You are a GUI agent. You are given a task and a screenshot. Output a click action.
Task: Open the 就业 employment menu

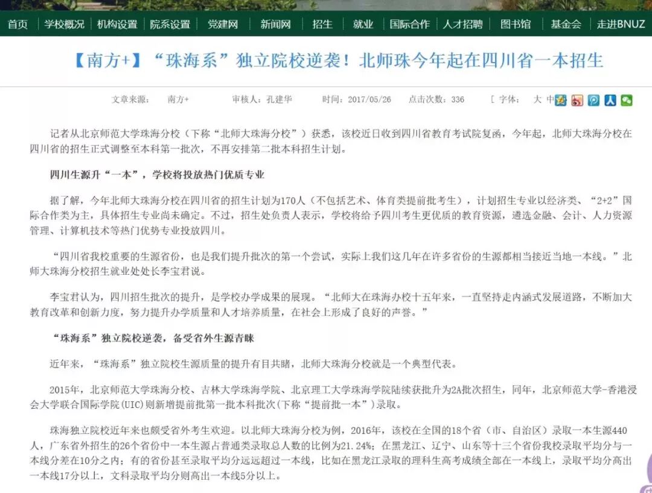tap(363, 24)
